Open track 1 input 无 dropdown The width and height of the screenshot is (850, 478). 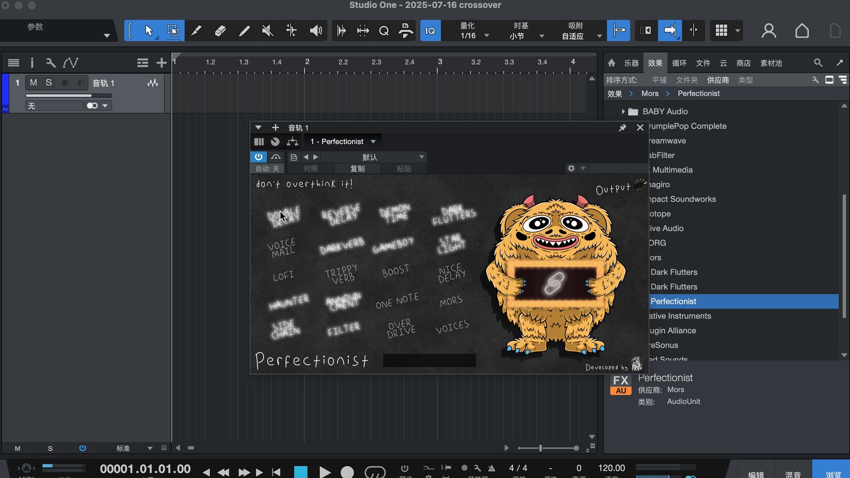(54, 106)
